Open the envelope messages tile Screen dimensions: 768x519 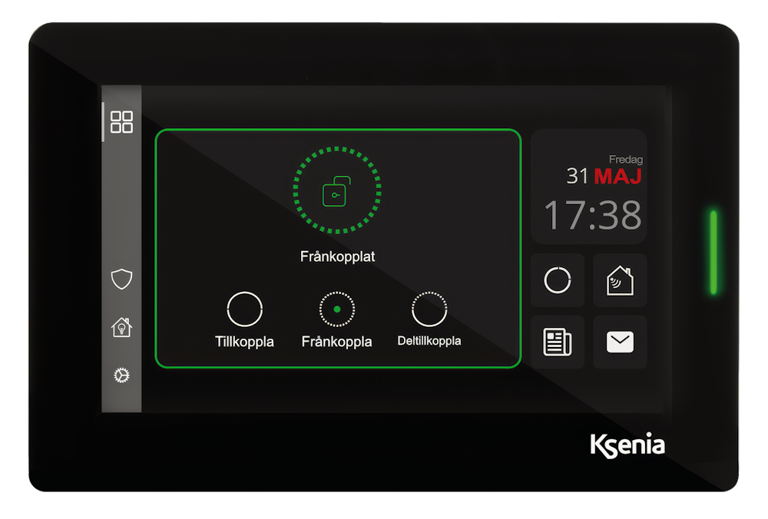pyautogui.click(x=620, y=342)
